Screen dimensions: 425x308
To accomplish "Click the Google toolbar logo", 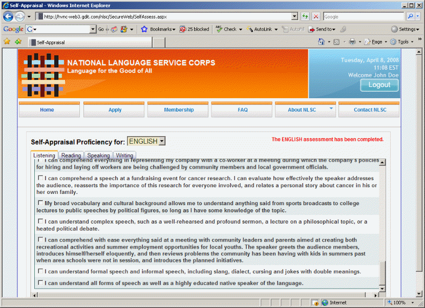I will 13,29.
